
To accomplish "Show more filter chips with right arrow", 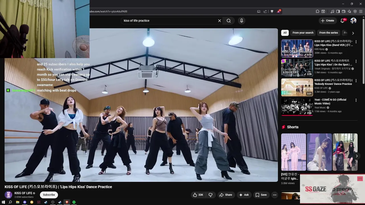I will coord(353,33).
